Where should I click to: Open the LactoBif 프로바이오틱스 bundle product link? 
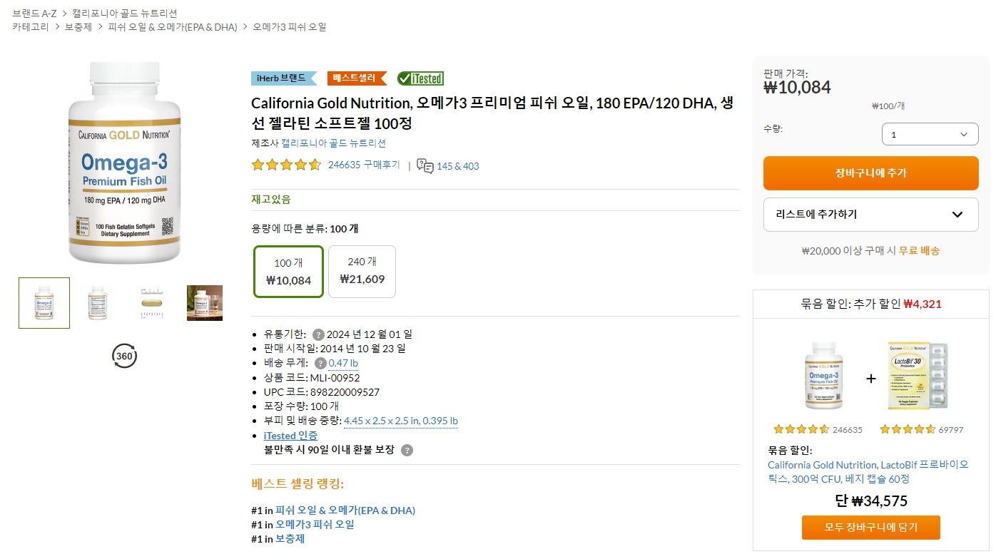(868, 471)
